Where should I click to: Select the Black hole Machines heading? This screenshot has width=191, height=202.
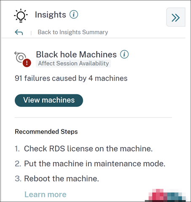pyautogui.click(x=76, y=55)
